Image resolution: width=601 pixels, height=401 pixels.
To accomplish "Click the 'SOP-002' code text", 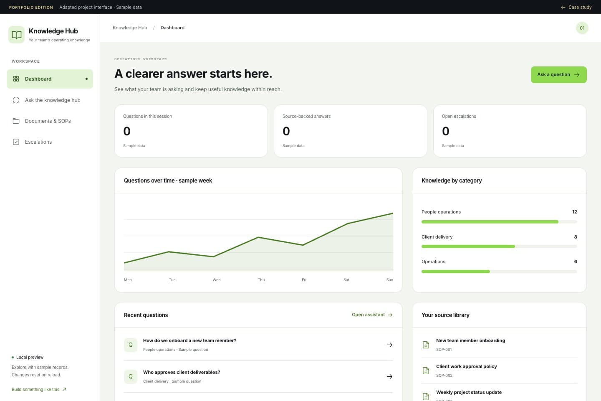I will pos(444,376).
